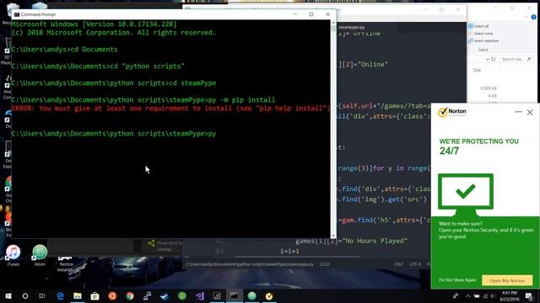
Task: Open the File Explorer help icon
Action: [533, 17]
